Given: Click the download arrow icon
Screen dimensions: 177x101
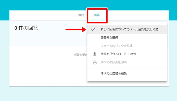Looking at the screenshot, I should click(x=95, y=54).
